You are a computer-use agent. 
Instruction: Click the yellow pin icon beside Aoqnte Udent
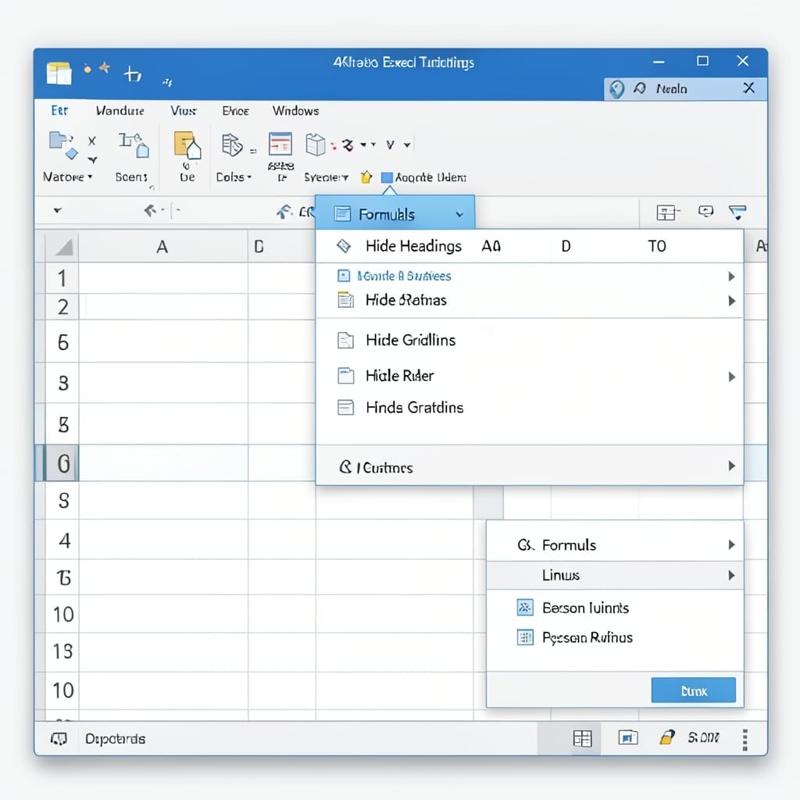(366, 177)
